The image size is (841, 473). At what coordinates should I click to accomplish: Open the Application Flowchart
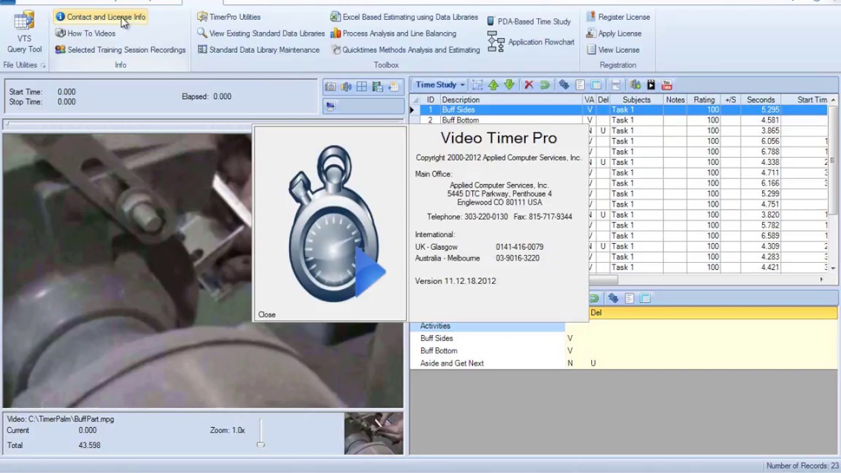pos(531,42)
